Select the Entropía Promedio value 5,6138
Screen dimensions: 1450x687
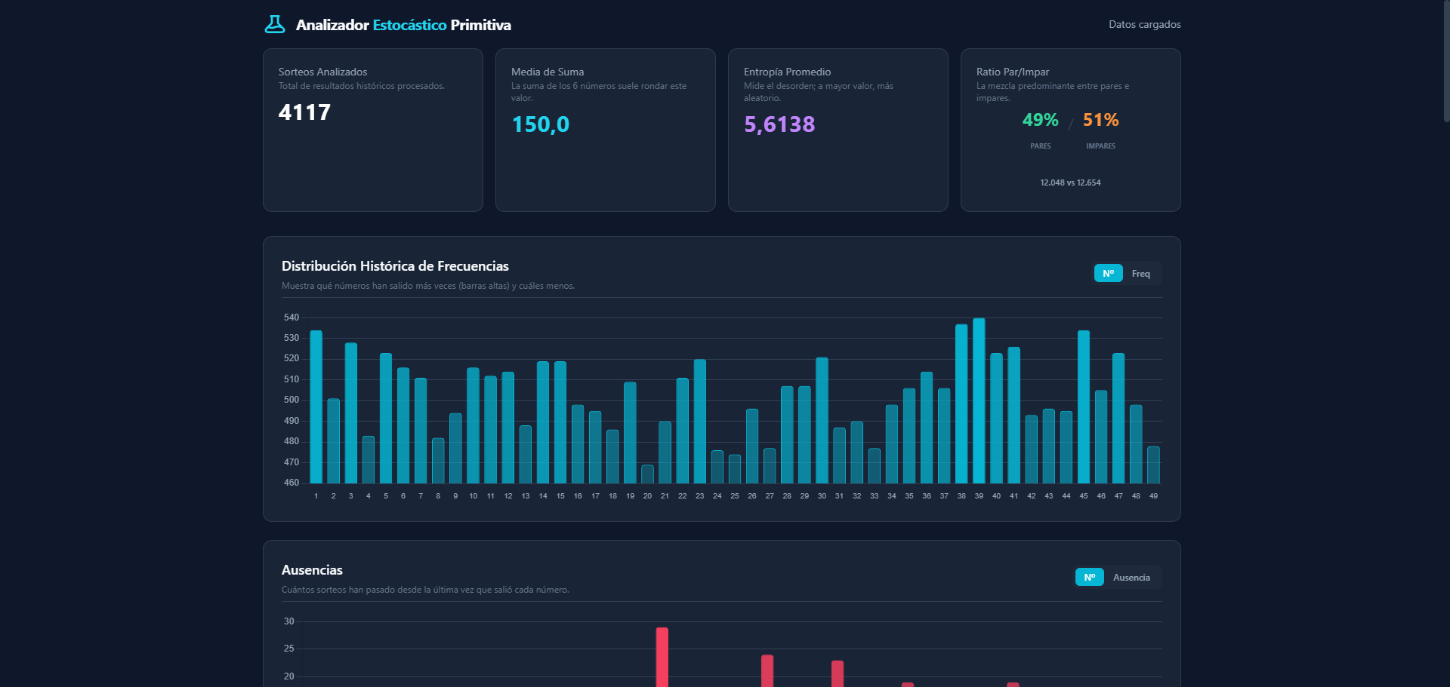(x=779, y=124)
